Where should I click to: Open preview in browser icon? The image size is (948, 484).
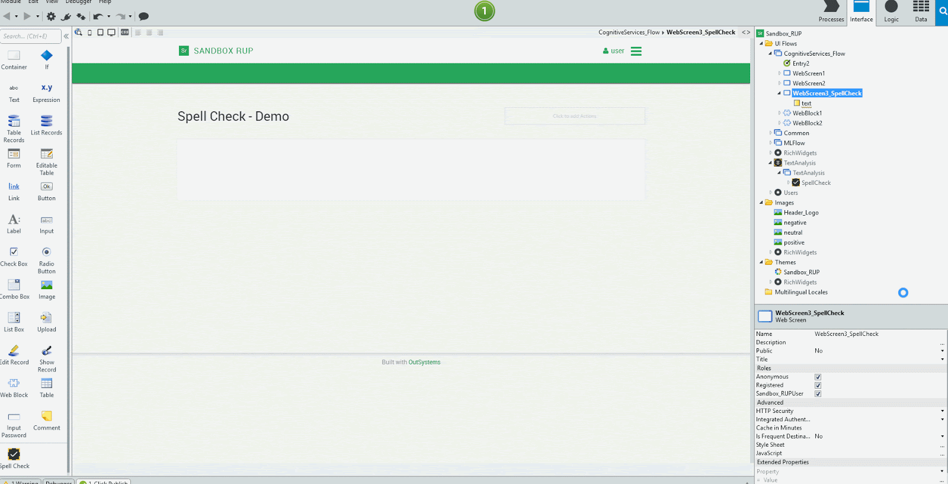point(78,33)
